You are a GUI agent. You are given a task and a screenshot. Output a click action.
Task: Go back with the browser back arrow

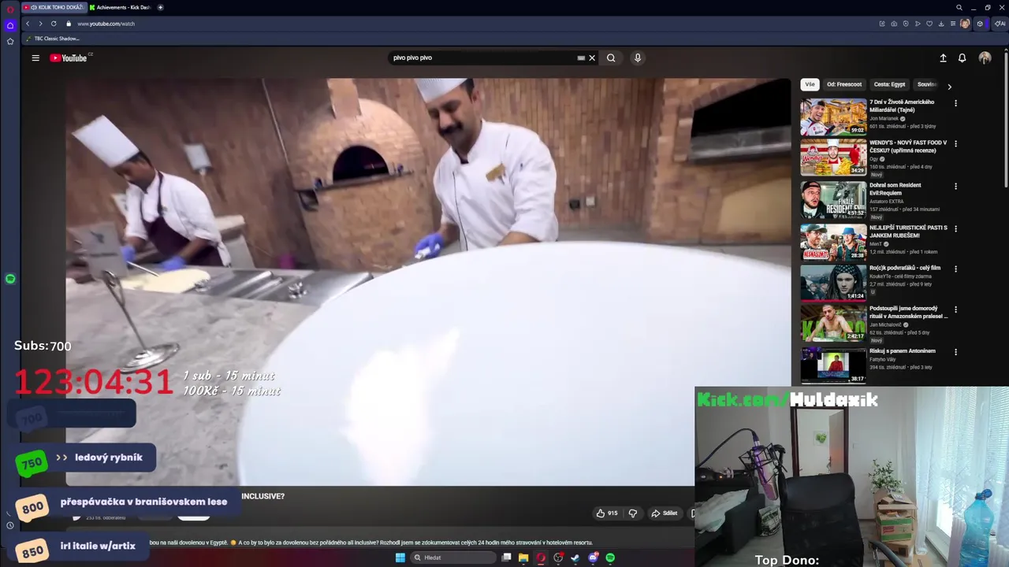[28, 24]
